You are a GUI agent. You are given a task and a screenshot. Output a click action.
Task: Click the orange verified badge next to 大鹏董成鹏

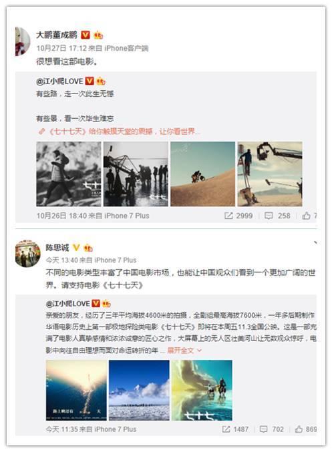point(85,35)
